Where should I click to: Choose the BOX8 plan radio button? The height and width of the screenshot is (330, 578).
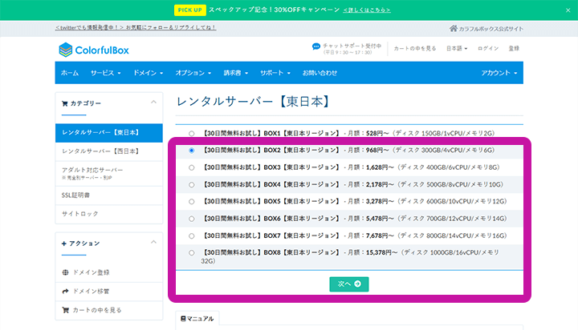pyautogui.click(x=191, y=252)
